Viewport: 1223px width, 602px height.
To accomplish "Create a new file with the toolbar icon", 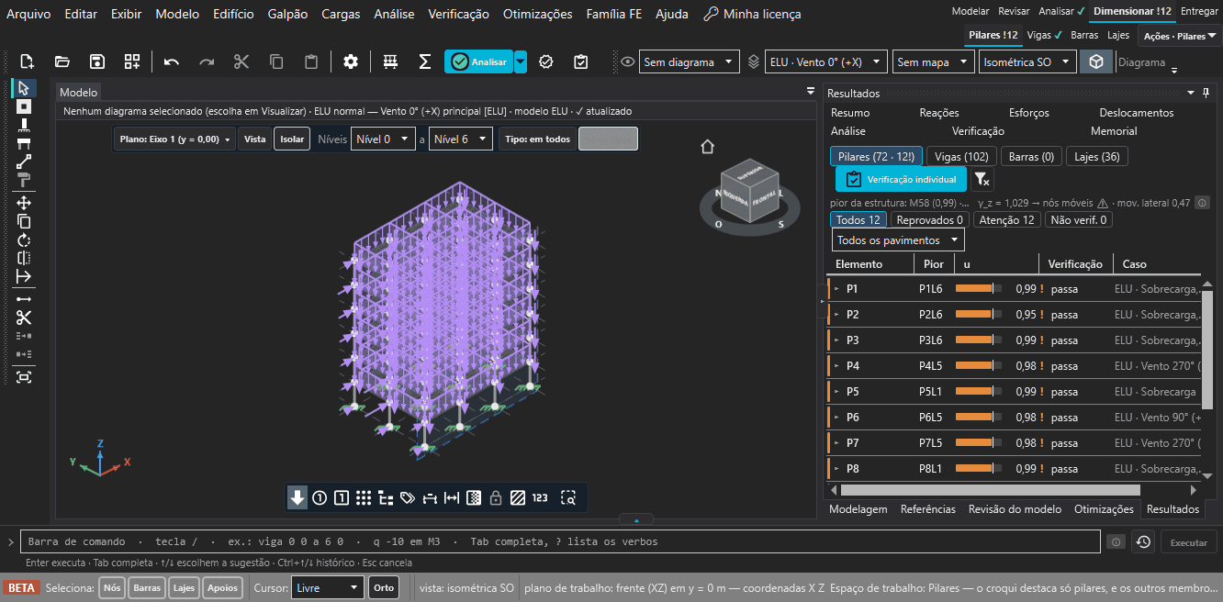I will click(27, 61).
